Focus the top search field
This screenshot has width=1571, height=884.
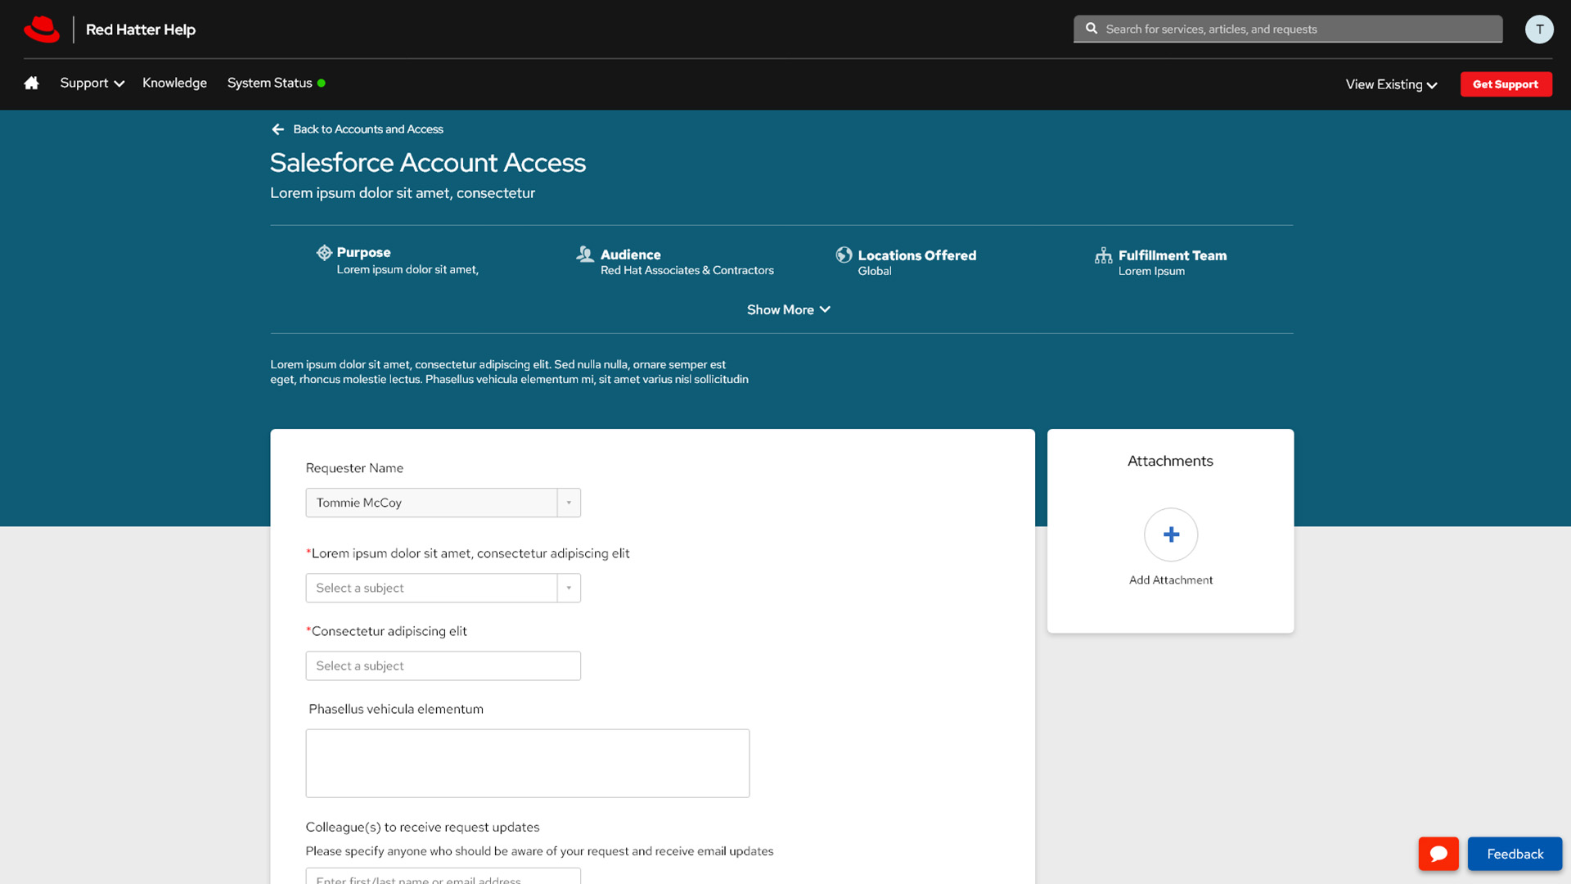pyautogui.click(x=1288, y=29)
